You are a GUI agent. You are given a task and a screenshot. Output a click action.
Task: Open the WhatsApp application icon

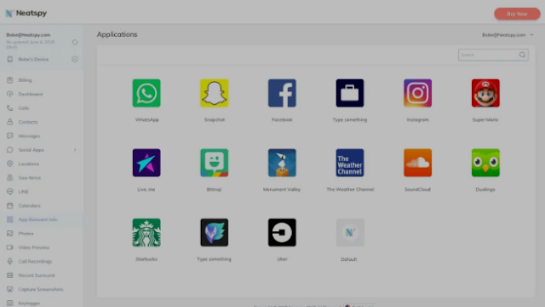point(146,93)
